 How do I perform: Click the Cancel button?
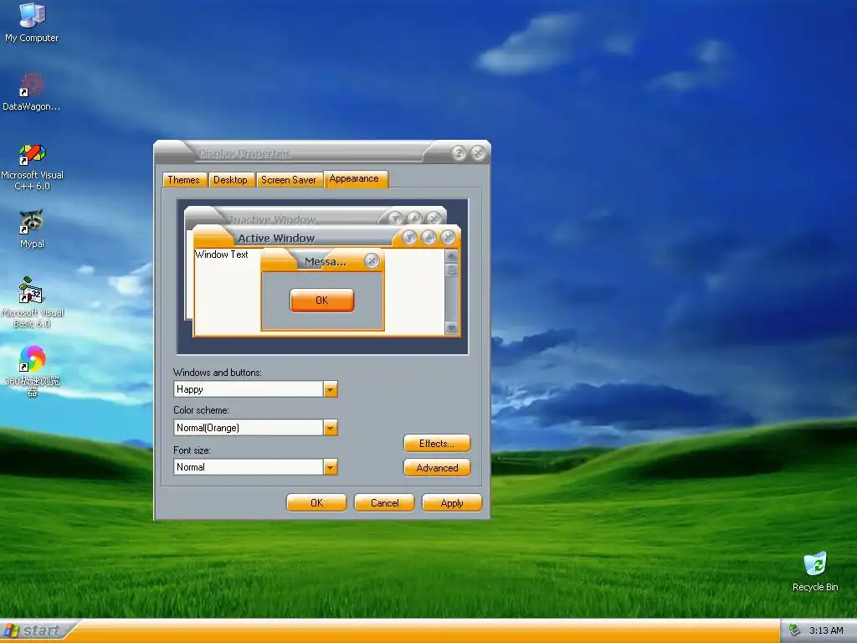coord(384,503)
